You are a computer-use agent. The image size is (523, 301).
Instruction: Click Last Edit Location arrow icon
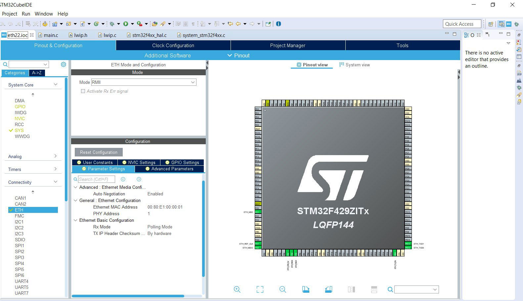click(230, 24)
